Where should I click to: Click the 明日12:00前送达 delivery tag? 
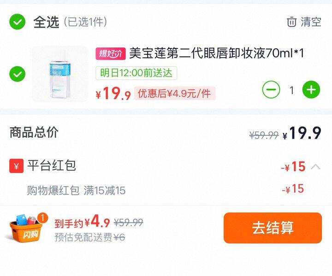(x=136, y=73)
